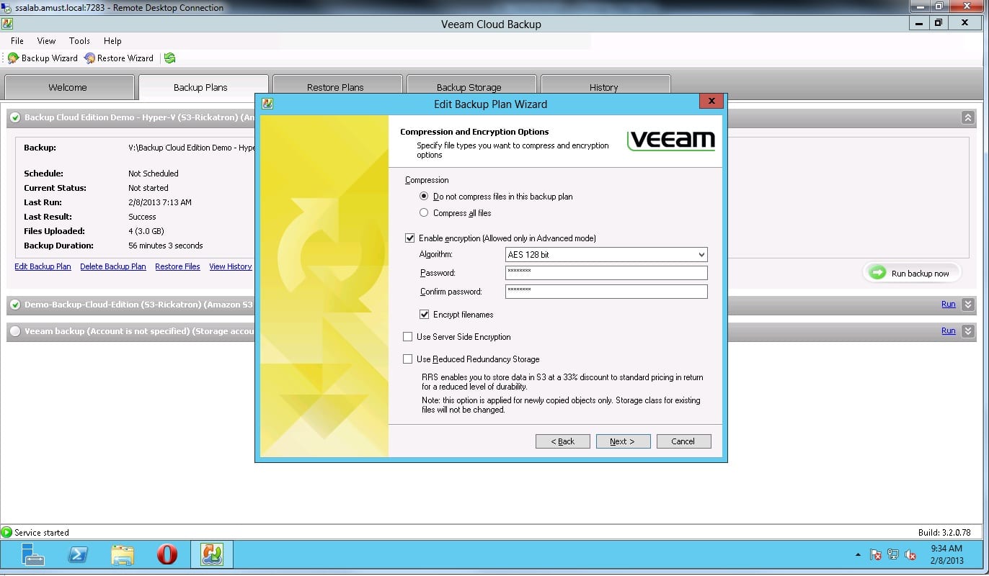Viewport: 989px width, 576px height.
Task: Open File Explorer from the taskbar
Action: 123,554
